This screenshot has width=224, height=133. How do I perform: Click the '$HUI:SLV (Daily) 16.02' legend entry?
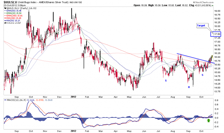click(22, 8)
